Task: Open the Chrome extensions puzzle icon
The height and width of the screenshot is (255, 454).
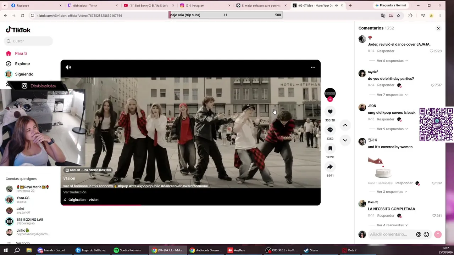Action: 410,16
